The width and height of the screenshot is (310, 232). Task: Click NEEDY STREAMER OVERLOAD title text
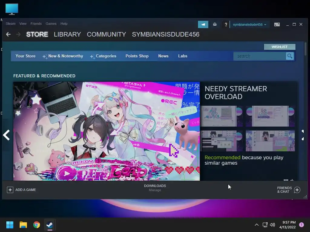236,93
